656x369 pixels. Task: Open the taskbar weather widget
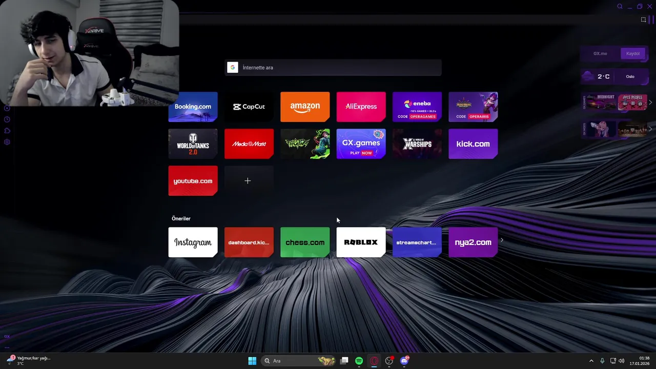point(28,361)
